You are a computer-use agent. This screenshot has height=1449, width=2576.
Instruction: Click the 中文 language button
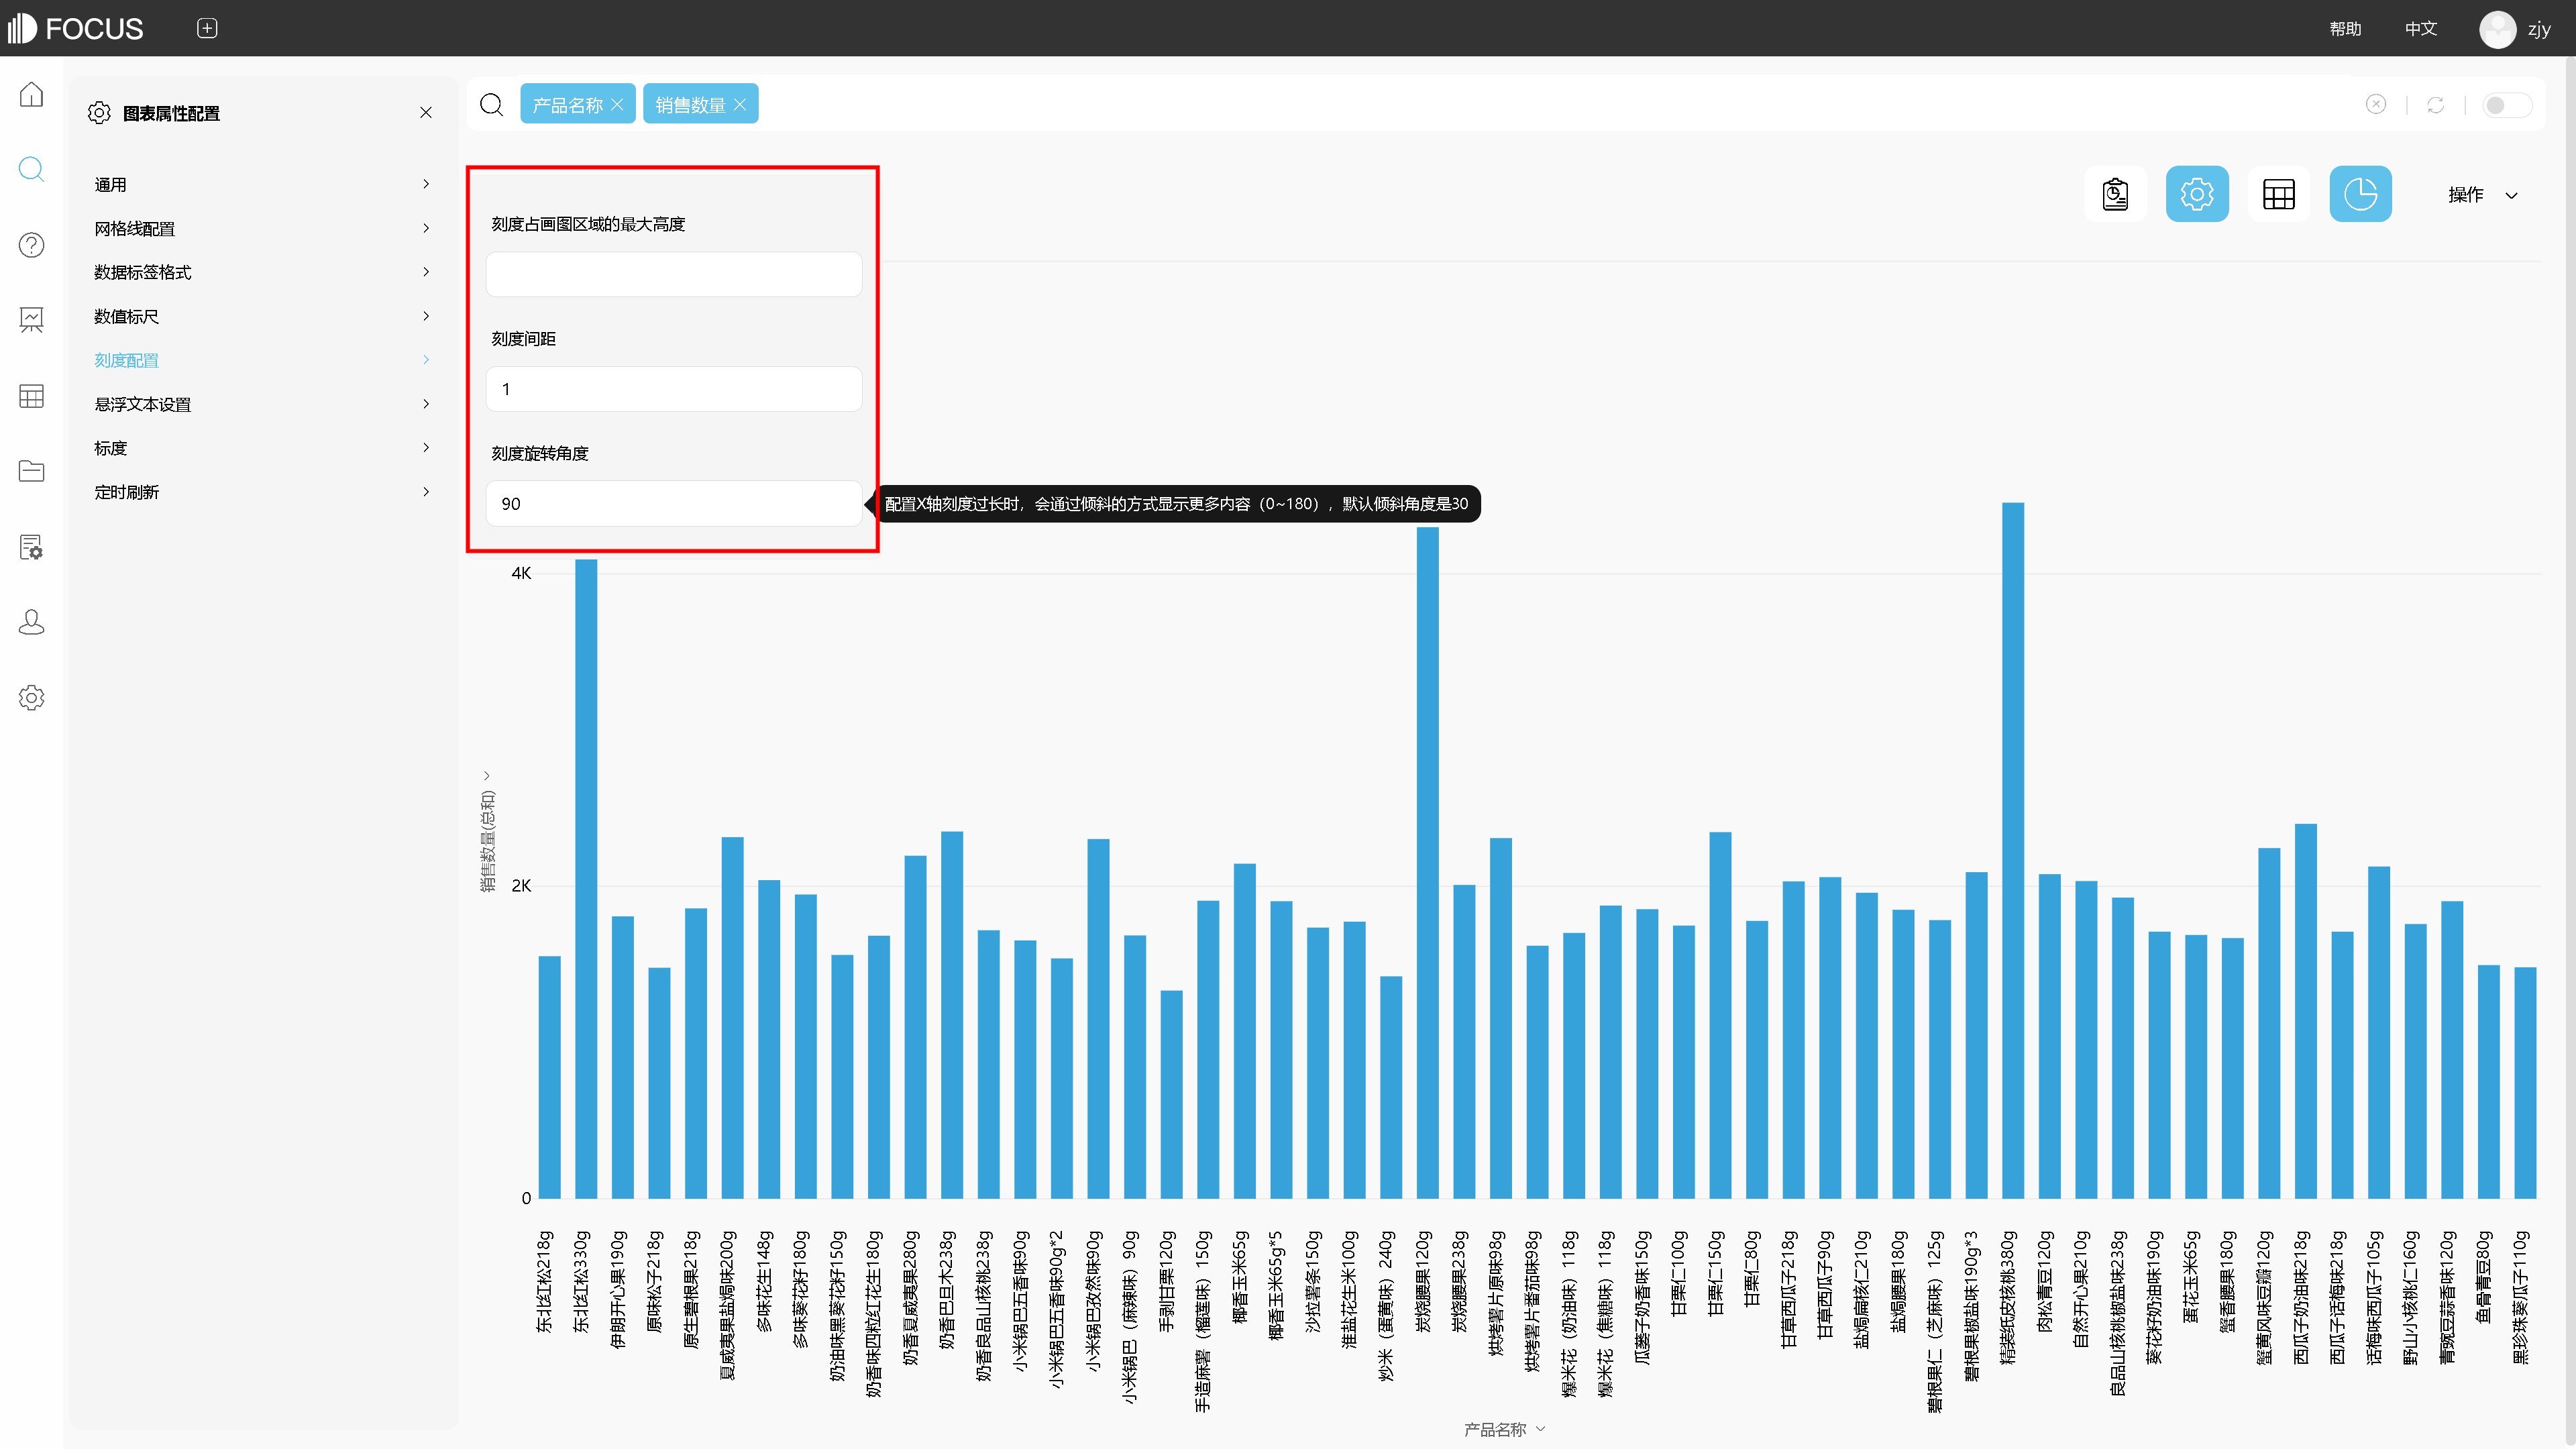2420,28
